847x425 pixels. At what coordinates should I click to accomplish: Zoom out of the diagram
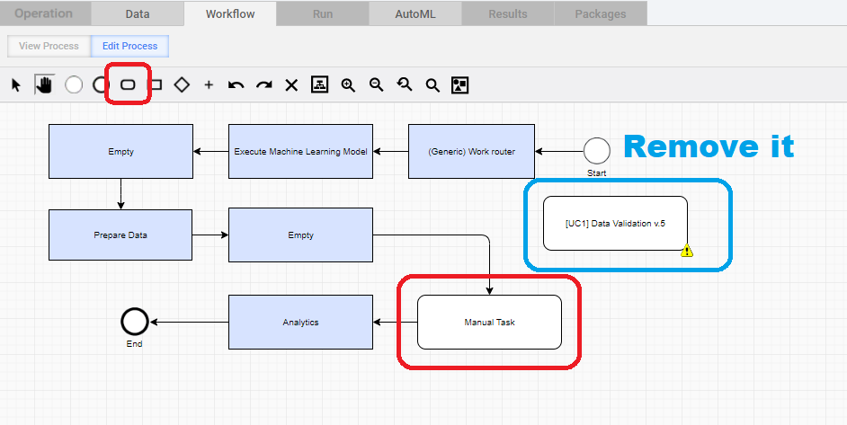377,84
